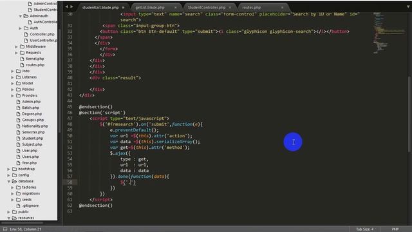Viewport: 412px width, 232px height.
Task: Switch to studentList.blade.php tab
Action: [100, 8]
